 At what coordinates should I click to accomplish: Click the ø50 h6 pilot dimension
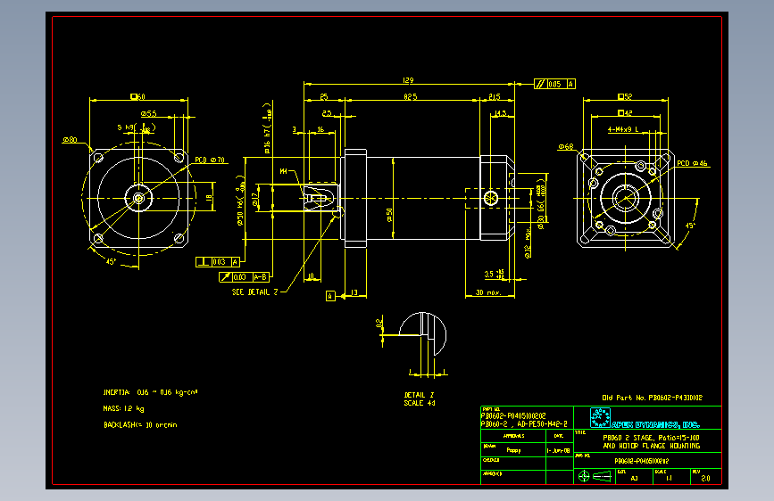[240, 201]
